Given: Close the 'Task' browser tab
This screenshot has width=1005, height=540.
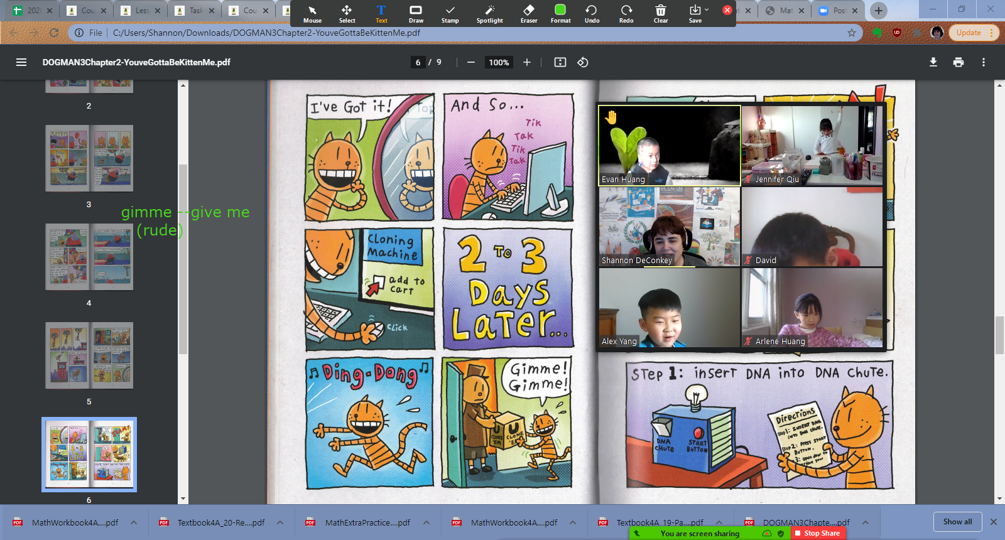Looking at the screenshot, I should (212, 11).
